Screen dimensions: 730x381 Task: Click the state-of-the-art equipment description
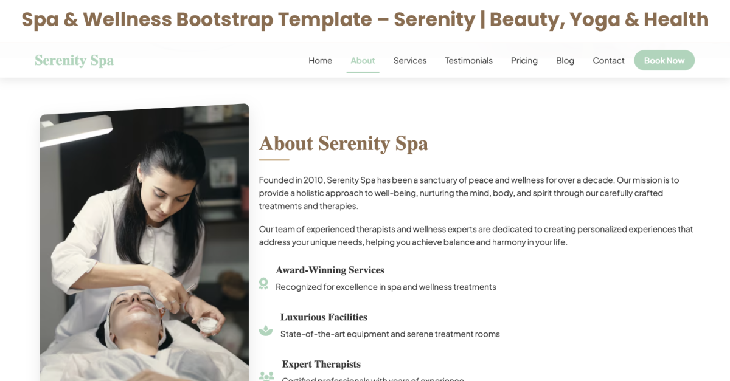[390, 334]
